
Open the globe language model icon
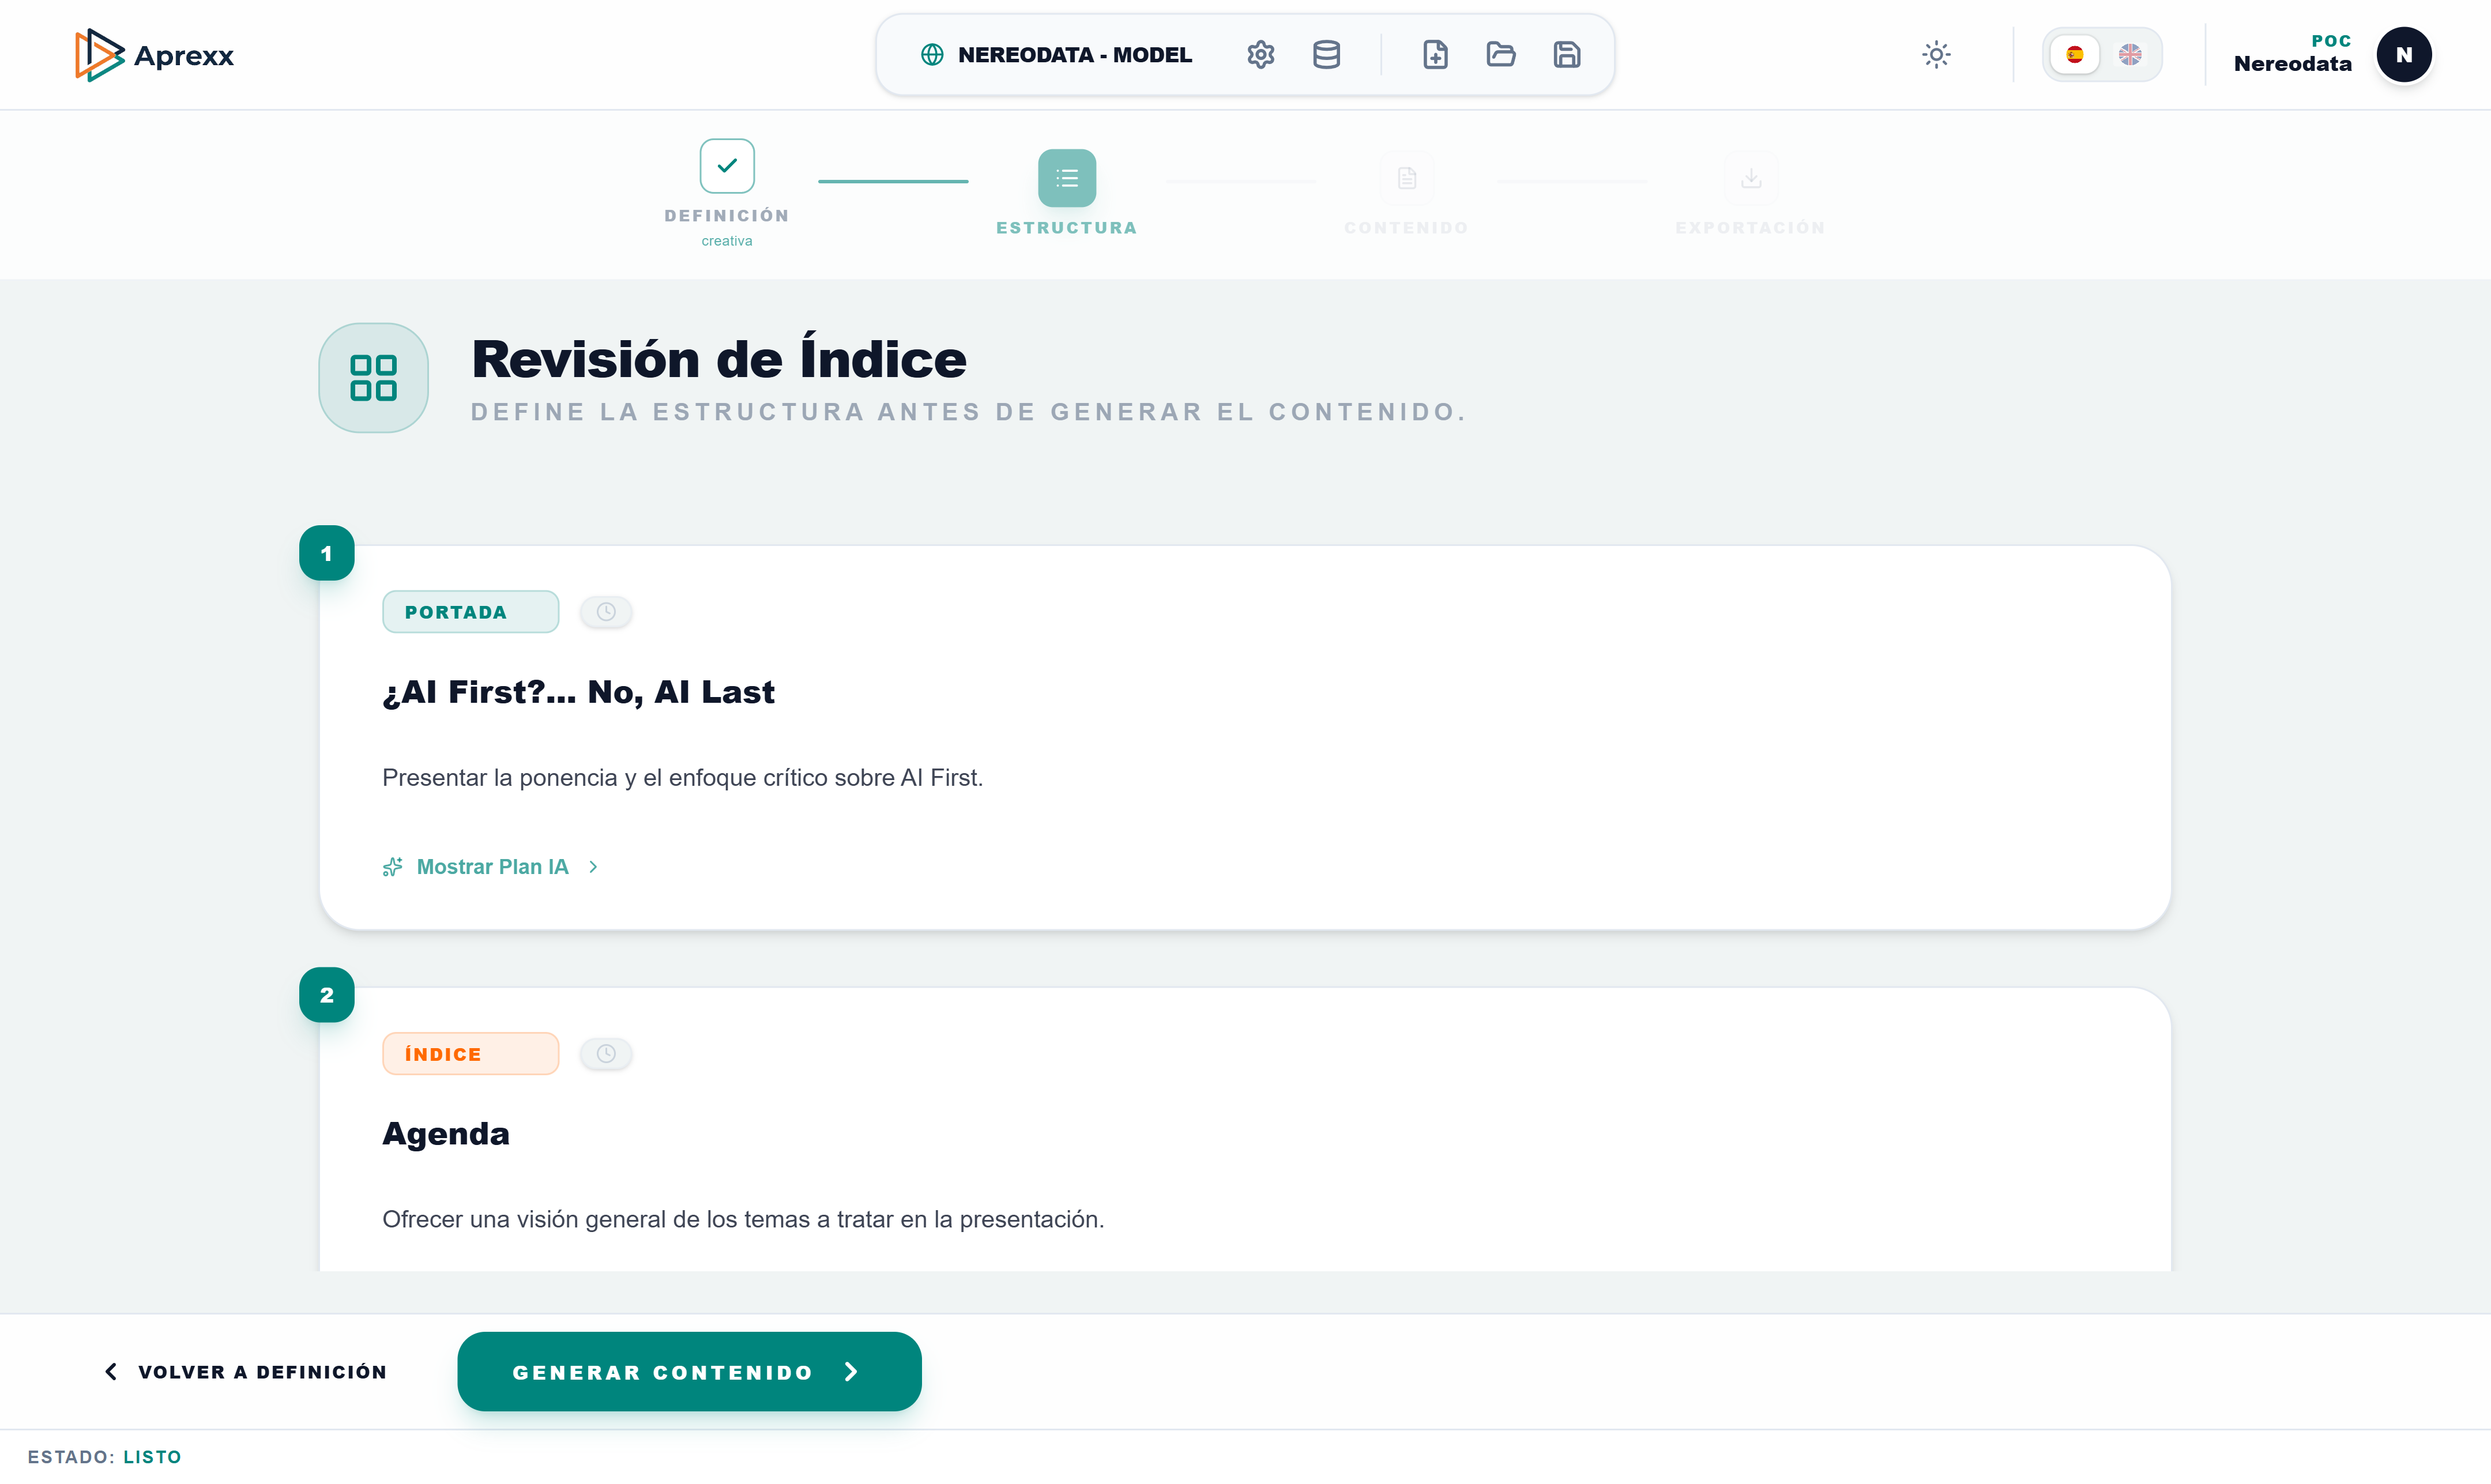point(932,55)
